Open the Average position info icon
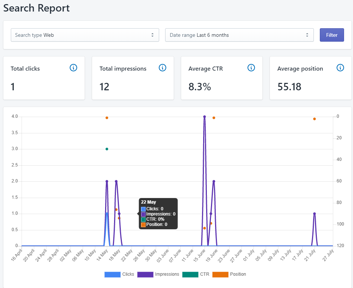 (340, 68)
